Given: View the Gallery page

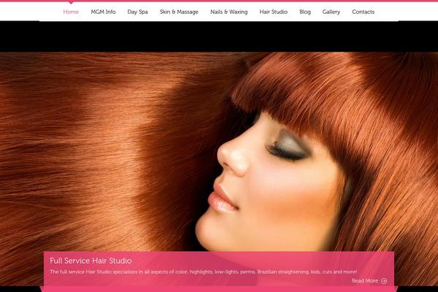Looking at the screenshot, I should 331,12.
